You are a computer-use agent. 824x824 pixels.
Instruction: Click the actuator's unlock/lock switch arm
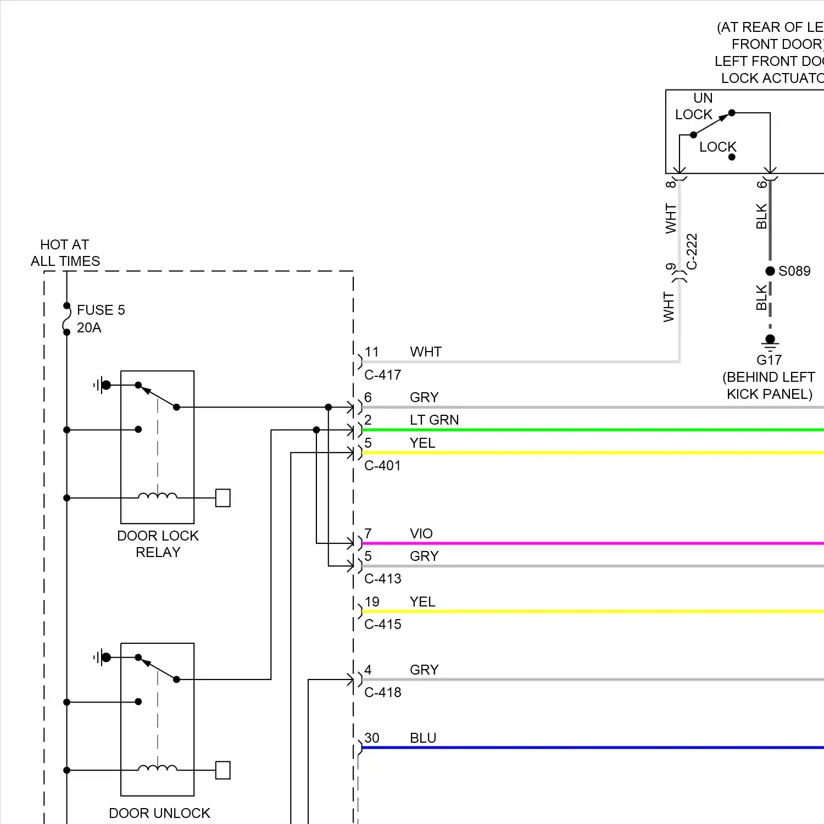click(x=712, y=124)
